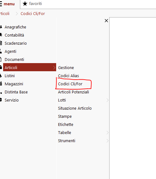Image resolution: width=156 pixels, height=179 pixels.
Task: Open the Magazzini menu
Action: pyautogui.click(x=14, y=84)
